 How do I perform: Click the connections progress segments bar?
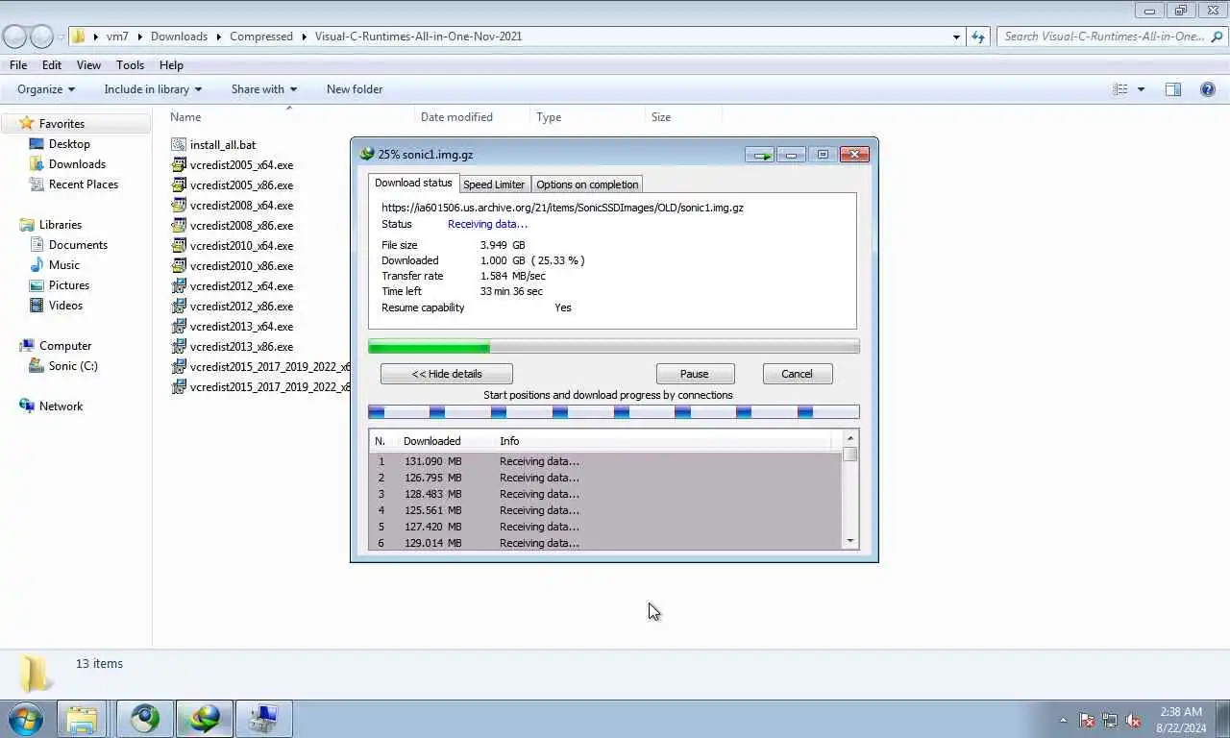click(x=614, y=412)
